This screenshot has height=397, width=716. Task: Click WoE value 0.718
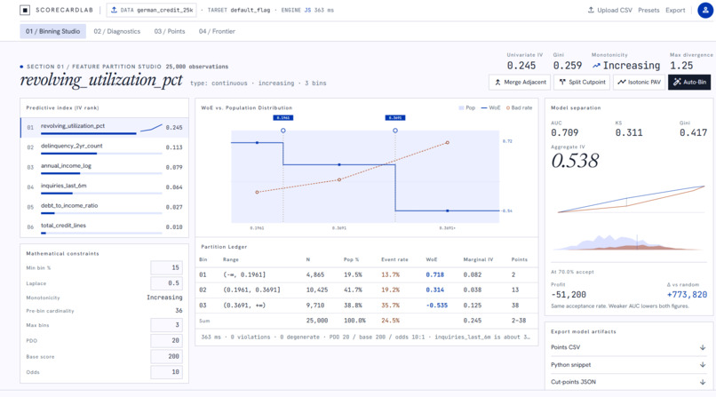tap(434, 274)
